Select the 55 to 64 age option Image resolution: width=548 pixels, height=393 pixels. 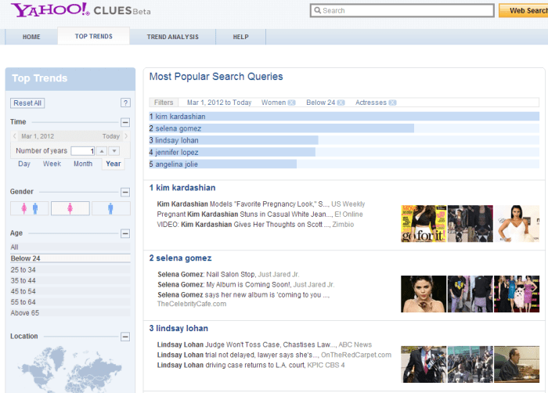coord(70,302)
